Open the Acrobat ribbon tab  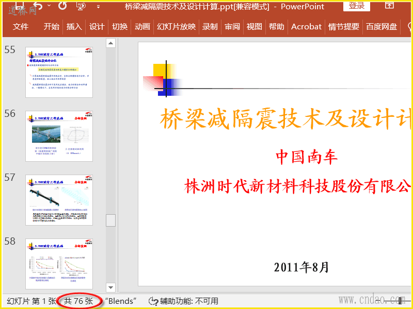coord(306,27)
